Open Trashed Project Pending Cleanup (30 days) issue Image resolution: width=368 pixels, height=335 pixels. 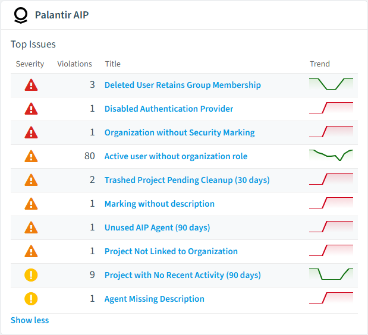[x=187, y=180]
